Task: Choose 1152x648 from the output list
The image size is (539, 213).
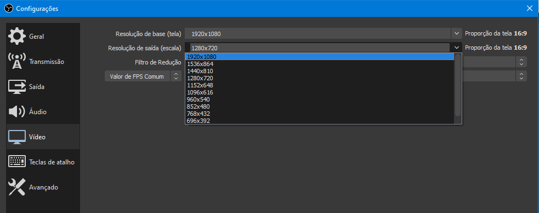Action: 320,85
